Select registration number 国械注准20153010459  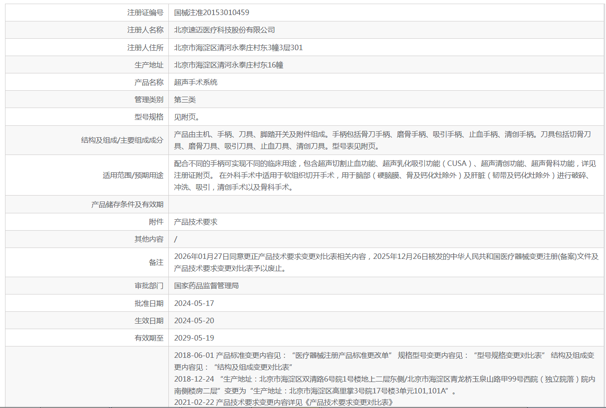(x=212, y=13)
